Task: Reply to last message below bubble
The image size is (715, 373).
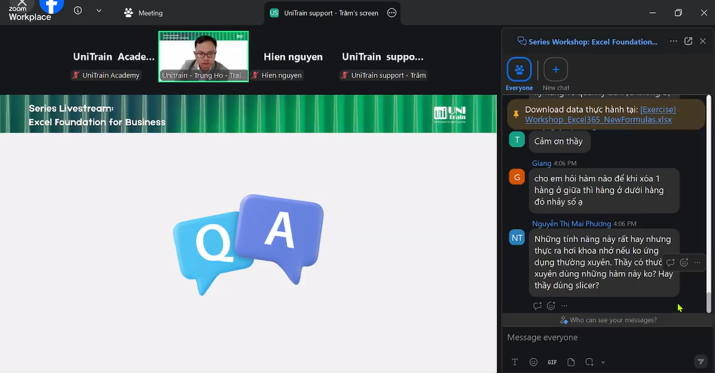Action: tap(537, 306)
